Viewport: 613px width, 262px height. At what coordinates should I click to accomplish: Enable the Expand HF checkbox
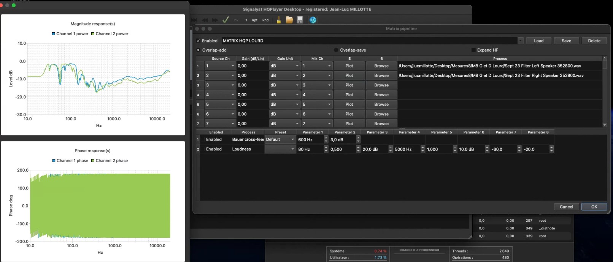click(473, 50)
